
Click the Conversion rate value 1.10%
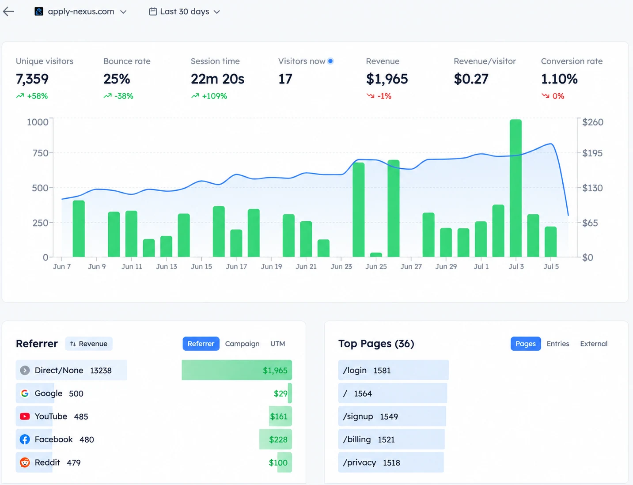click(559, 79)
